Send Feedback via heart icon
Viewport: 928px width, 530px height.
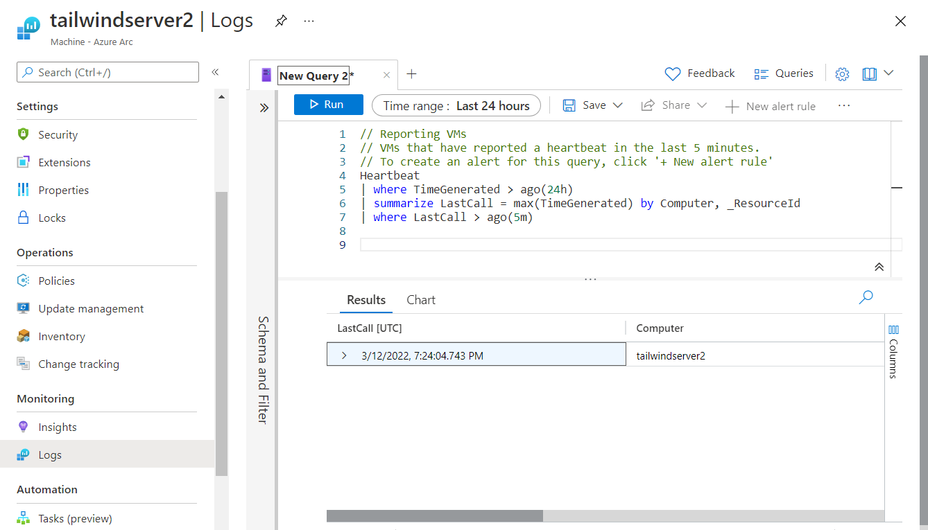point(700,73)
